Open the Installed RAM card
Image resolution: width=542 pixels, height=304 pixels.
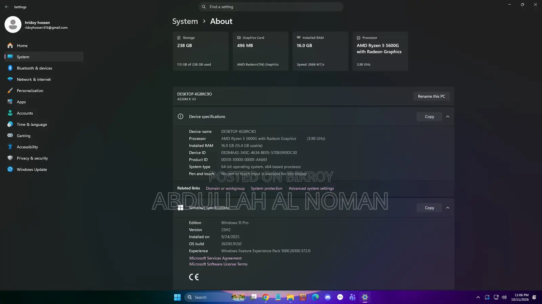pyautogui.click(x=320, y=51)
